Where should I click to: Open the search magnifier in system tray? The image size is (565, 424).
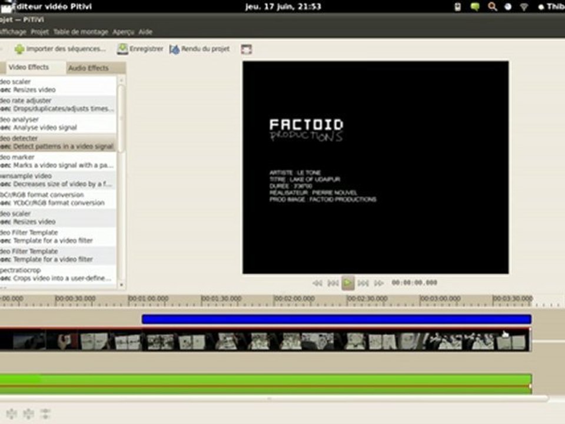pos(492,6)
